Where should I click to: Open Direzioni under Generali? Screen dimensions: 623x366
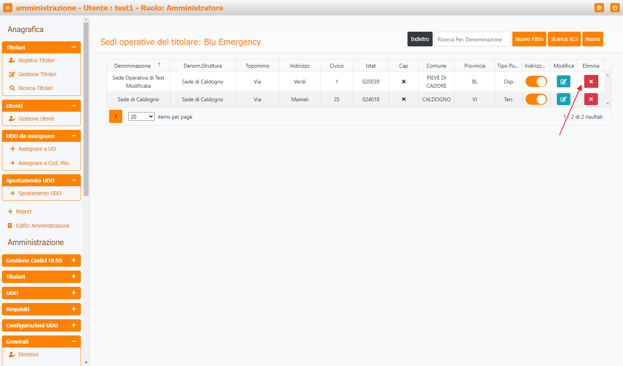[x=29, y=354]
